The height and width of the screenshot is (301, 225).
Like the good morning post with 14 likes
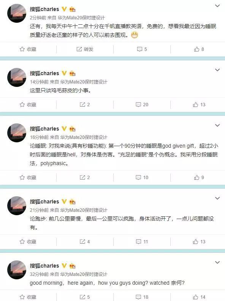[199, 297]
